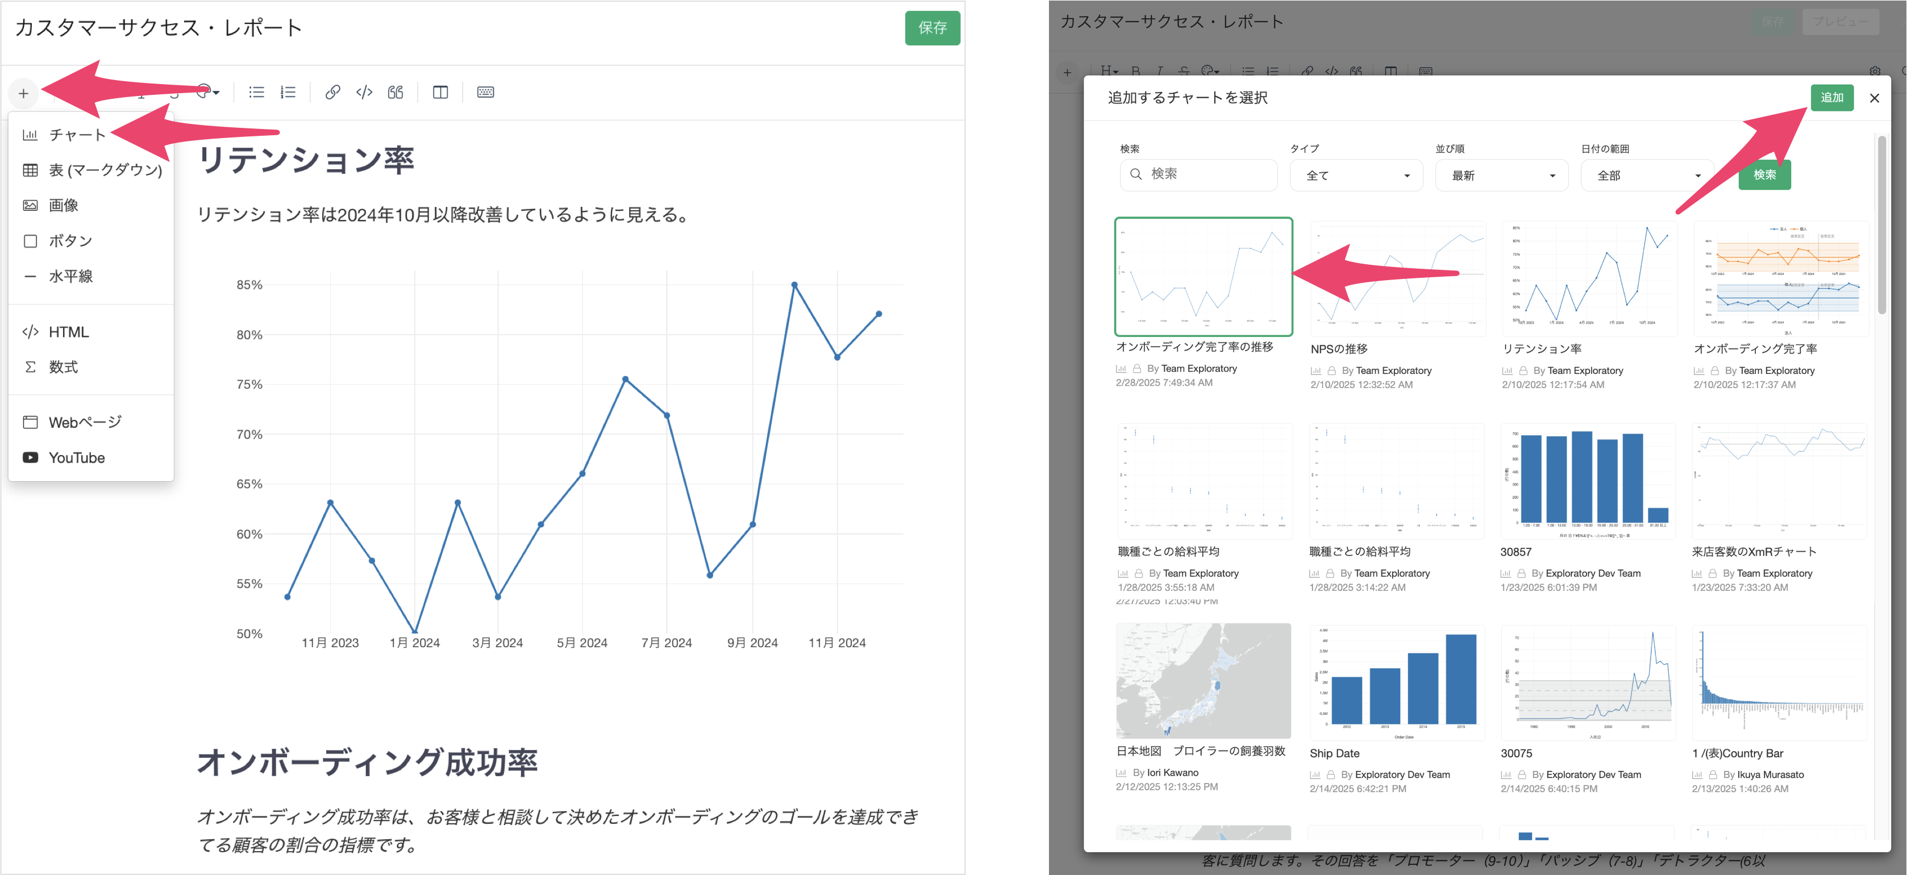Open the 並び順 dropdown showing 最新
The width and height of the screenshot is (1907, 875).
coord(1501,176)
